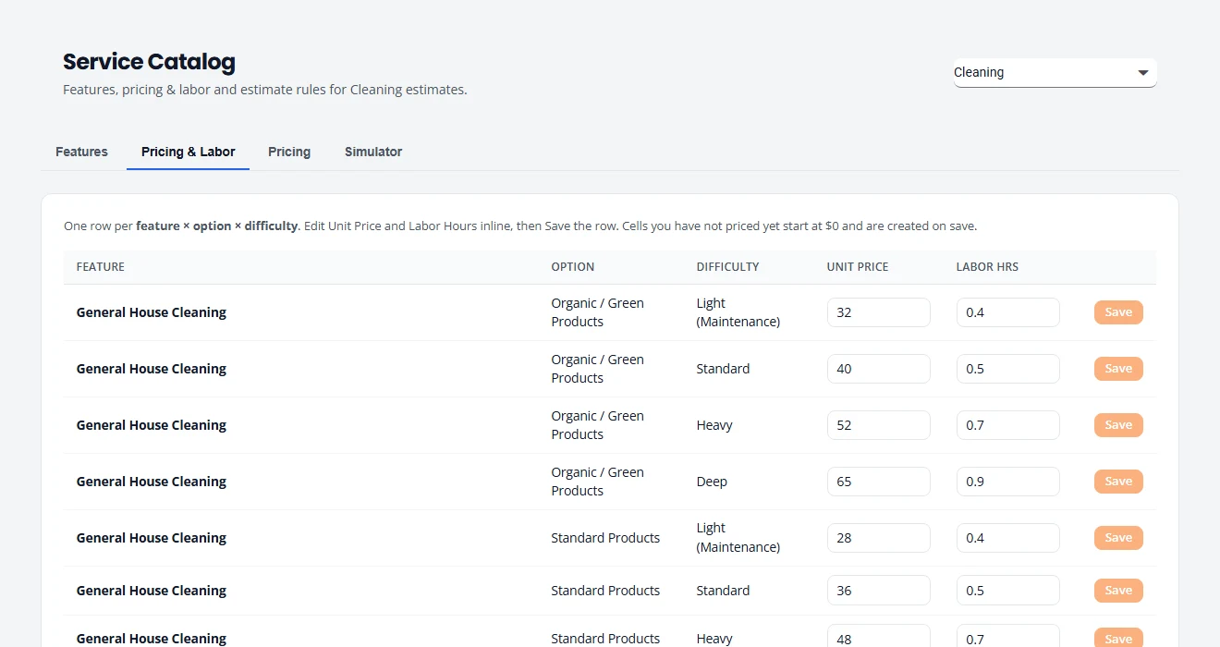Save the Standard Products Standard difficulty row
The width and height of the screenshot is (1220, 647).
tap(1118, 591)
